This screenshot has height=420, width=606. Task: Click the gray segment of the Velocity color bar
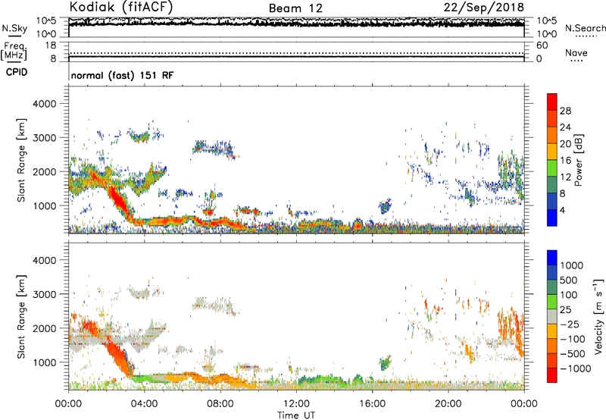pos(552,316)
